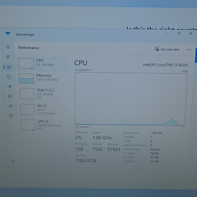Click the CPU utilization graph

(131, 99)
